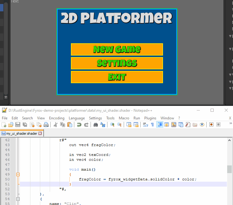This screenshot has height=205, width=233.
Task: Toggle word wrap in the toolbar
Action: [x=145, y=125]
